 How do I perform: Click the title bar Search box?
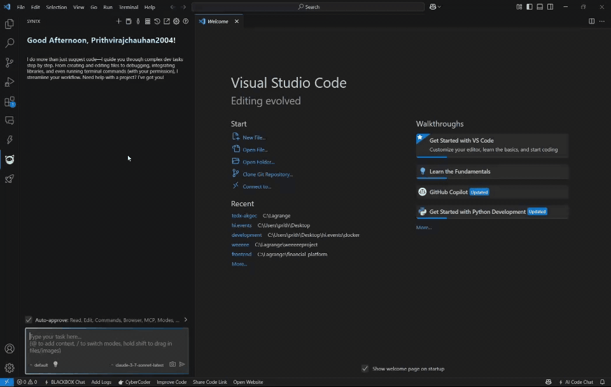(308, 7)
